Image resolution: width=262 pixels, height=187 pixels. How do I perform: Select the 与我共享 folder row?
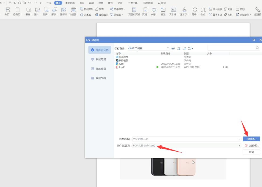(x=172, y=57)
